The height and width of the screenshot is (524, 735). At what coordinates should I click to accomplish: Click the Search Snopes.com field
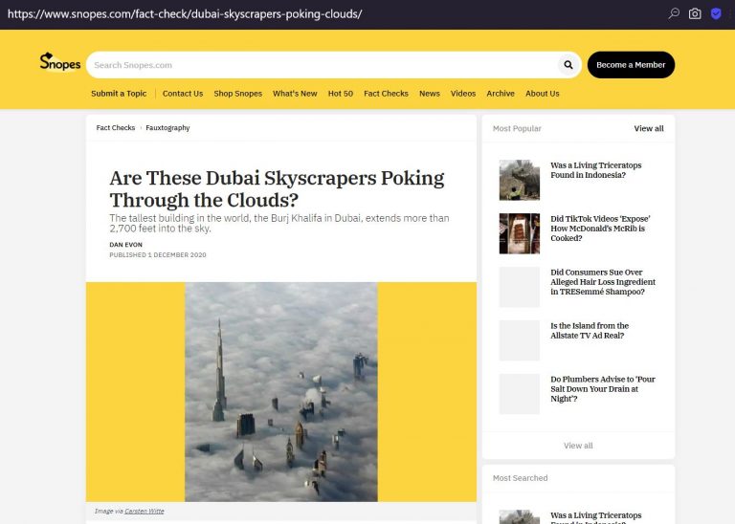[x=323, y=65]
